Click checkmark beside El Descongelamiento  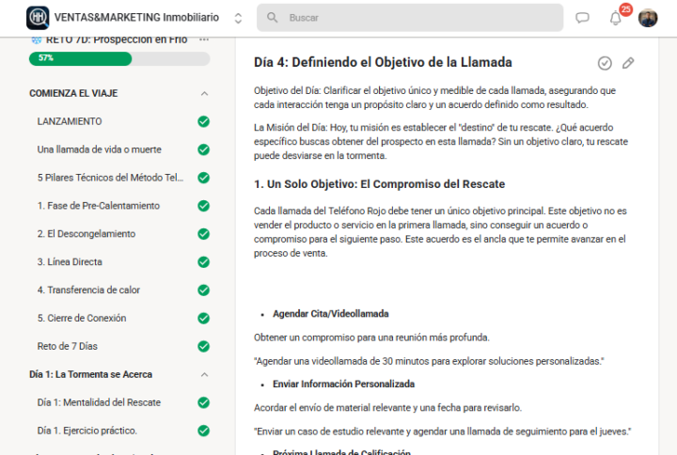click(x=204, y=234)
